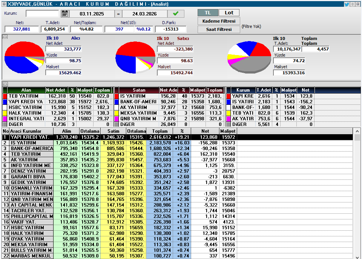Click the green checkmark confirm button
Screen dimensions: 362x259
[x=176, y=14]
